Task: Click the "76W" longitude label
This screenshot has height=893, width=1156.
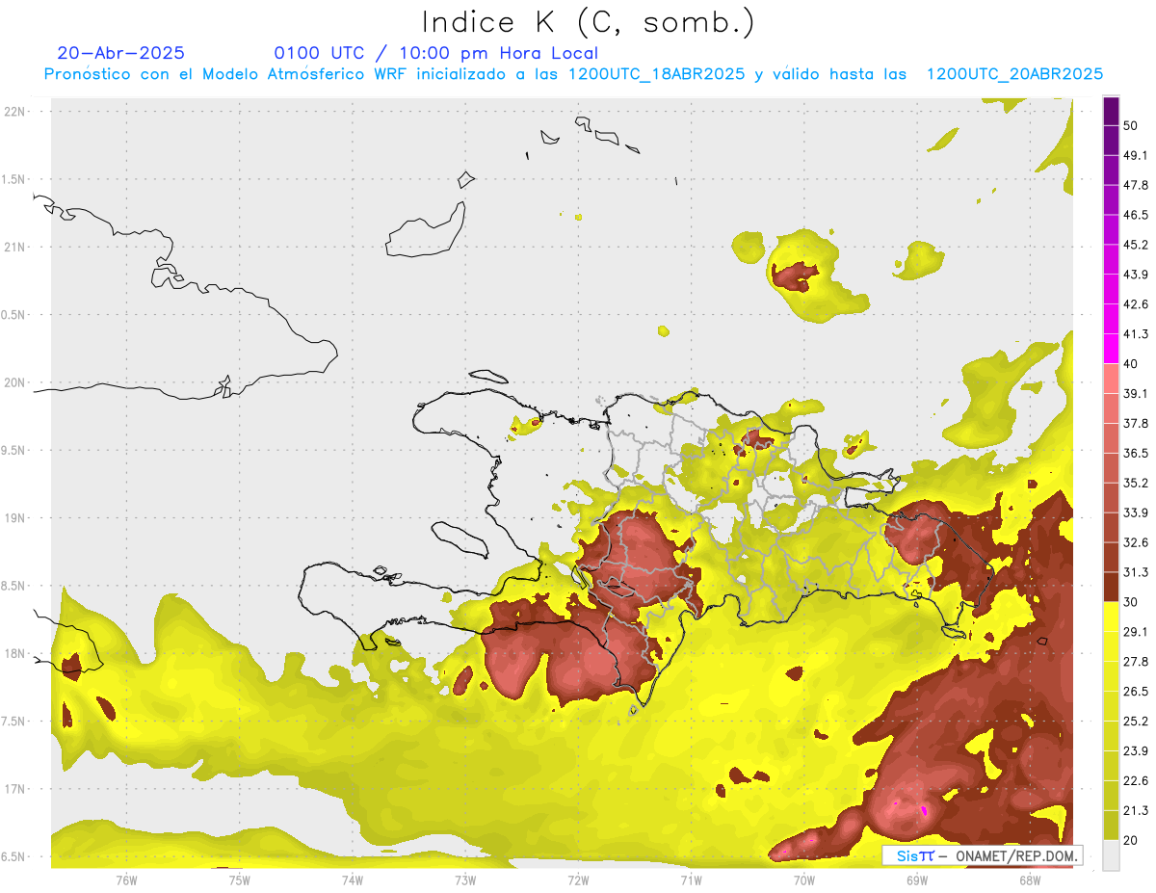Action: (x=126, y=880)
